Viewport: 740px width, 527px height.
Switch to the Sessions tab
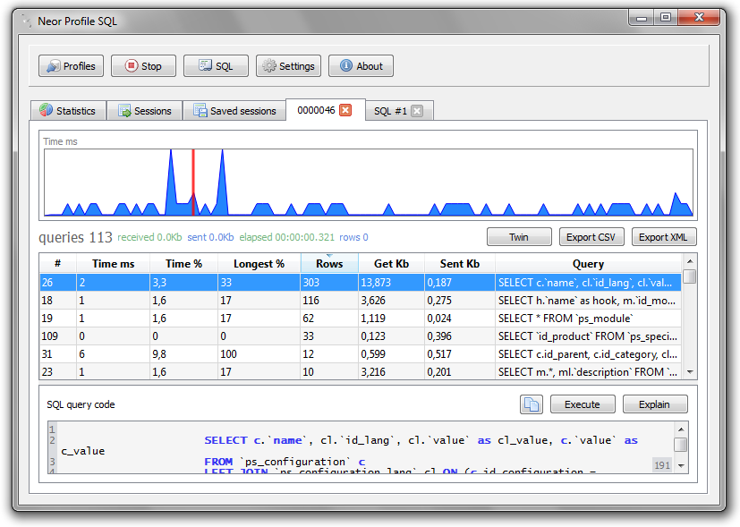pyautogui.click(x=144, y=111)
